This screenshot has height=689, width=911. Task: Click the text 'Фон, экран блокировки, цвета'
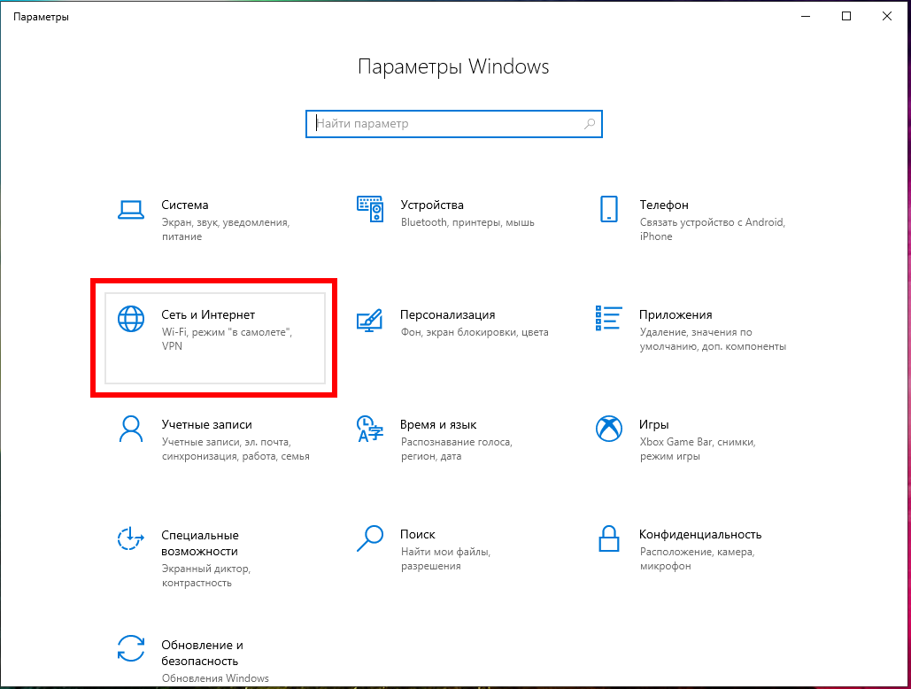[x=475, y=332]
